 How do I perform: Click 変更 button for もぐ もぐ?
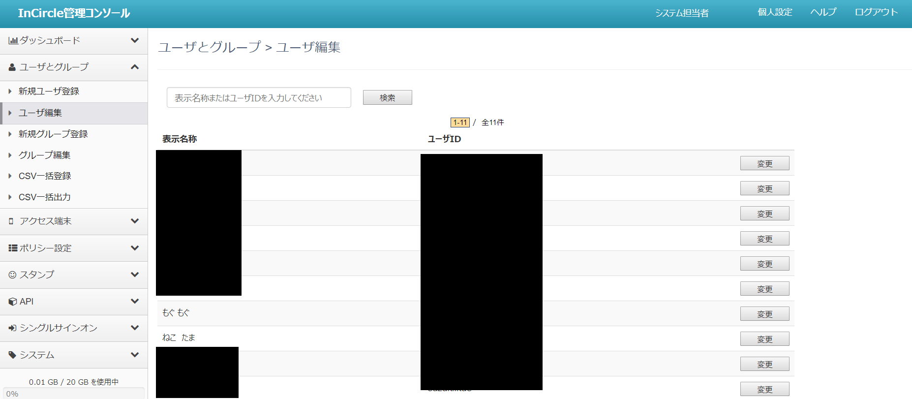(764, 314)
